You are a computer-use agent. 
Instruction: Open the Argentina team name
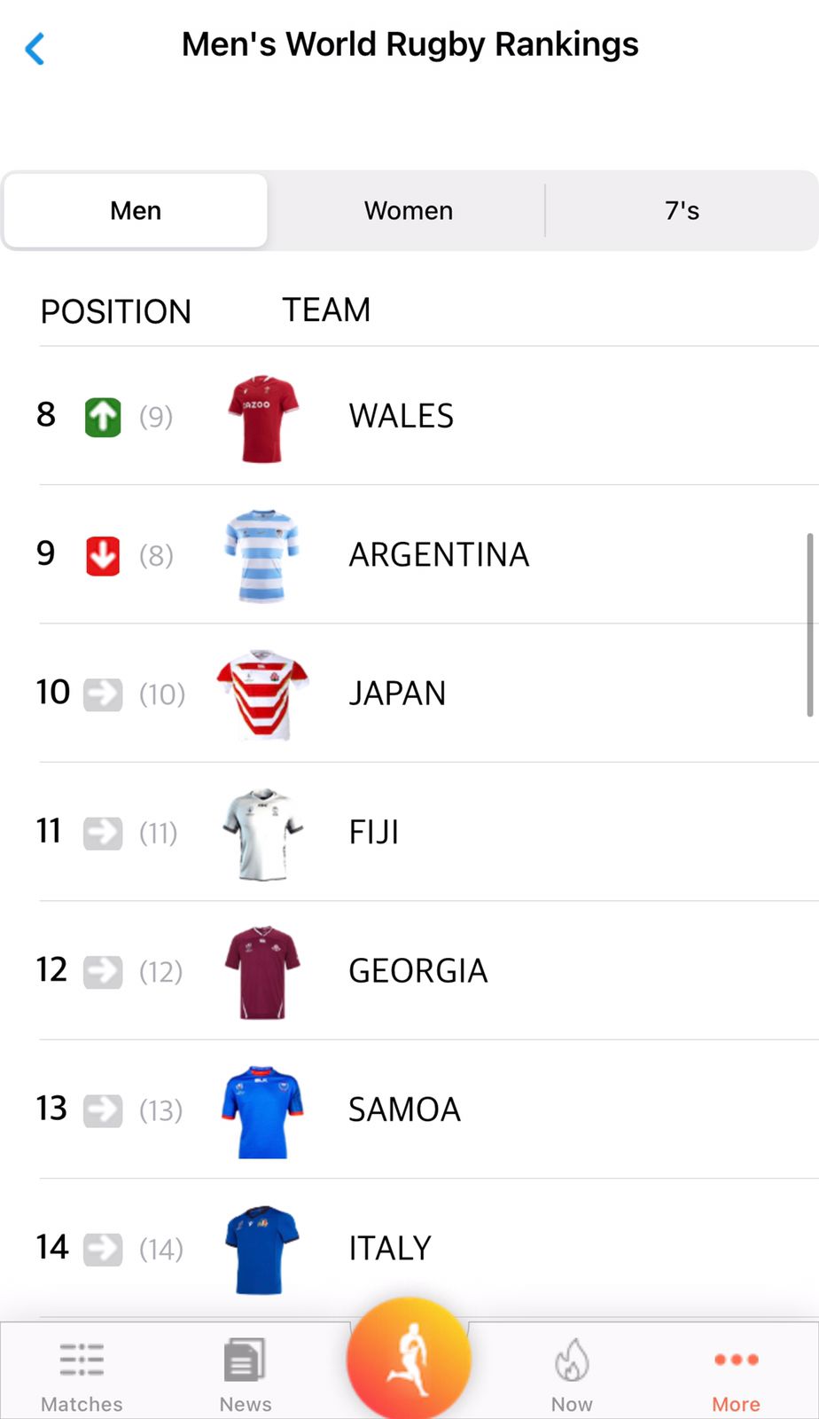pos(439,555)
